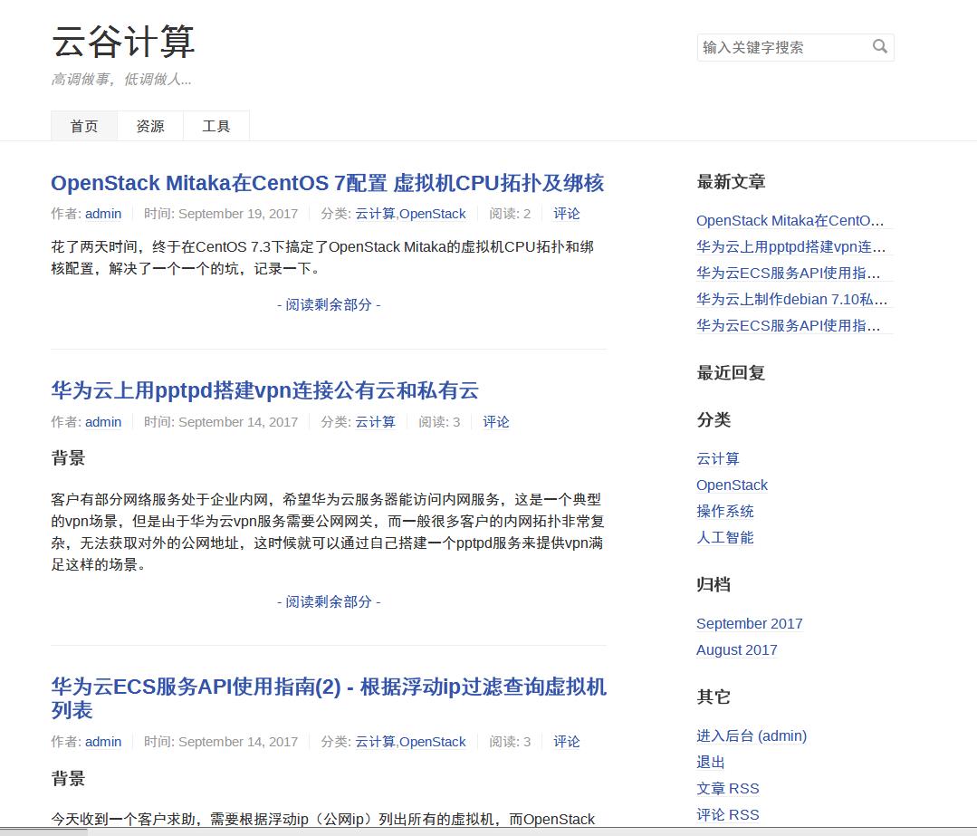Open the OpenStack Mitaka CPU拓扑 article
The width and height of the screenshot is (977, 836).
tap(329, 184)
